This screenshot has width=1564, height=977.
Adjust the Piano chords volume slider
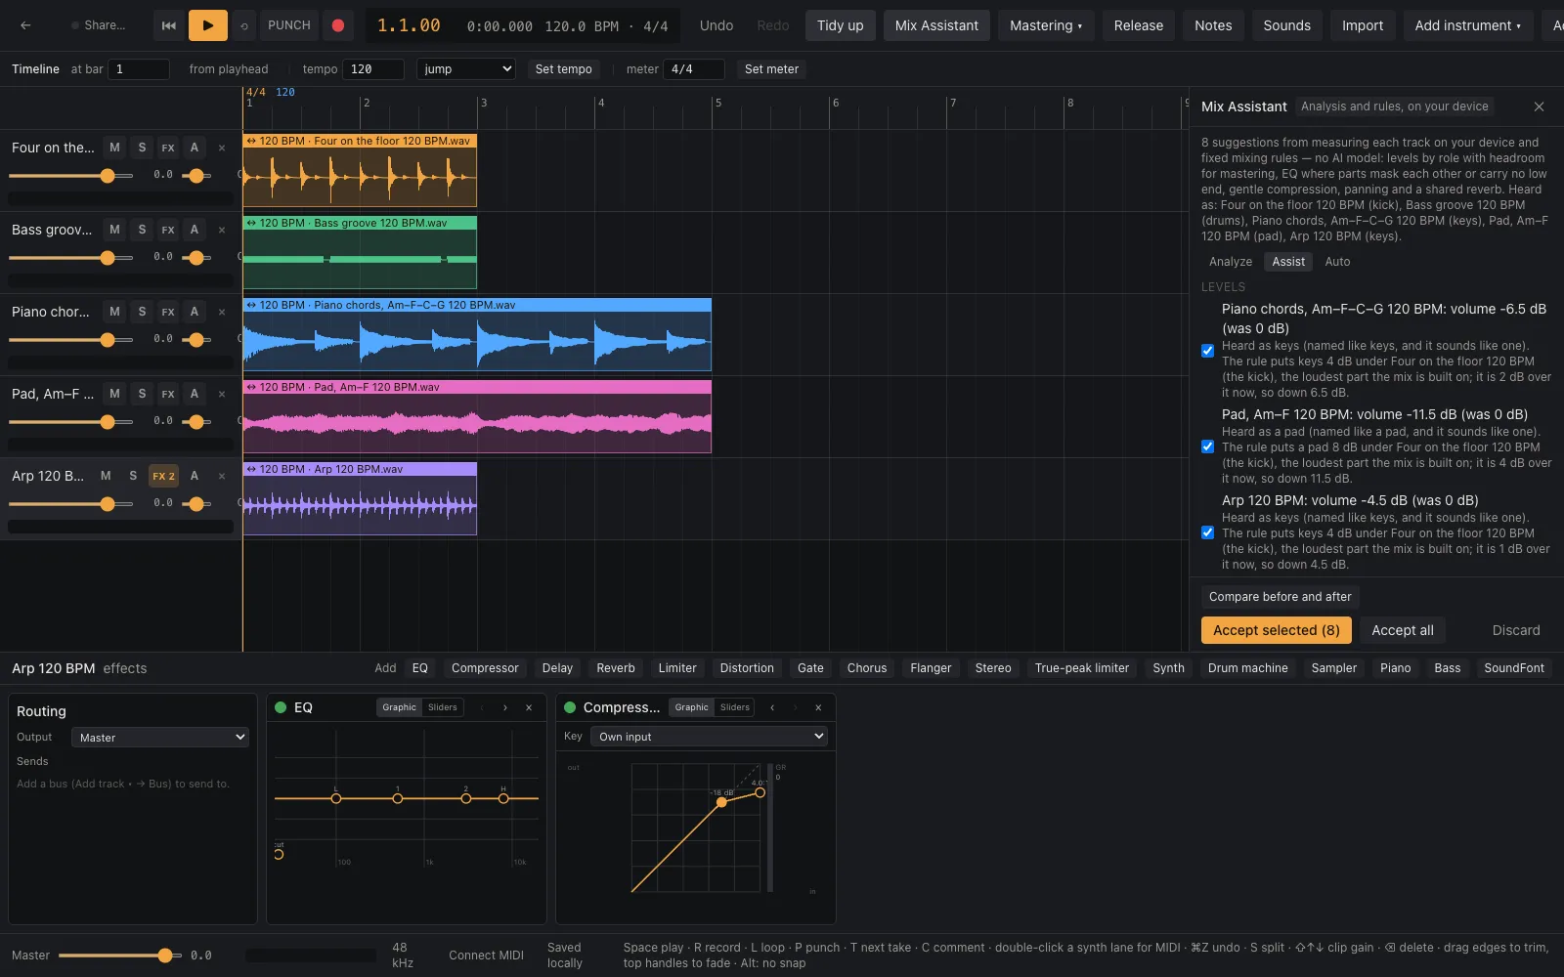point(71,340)
